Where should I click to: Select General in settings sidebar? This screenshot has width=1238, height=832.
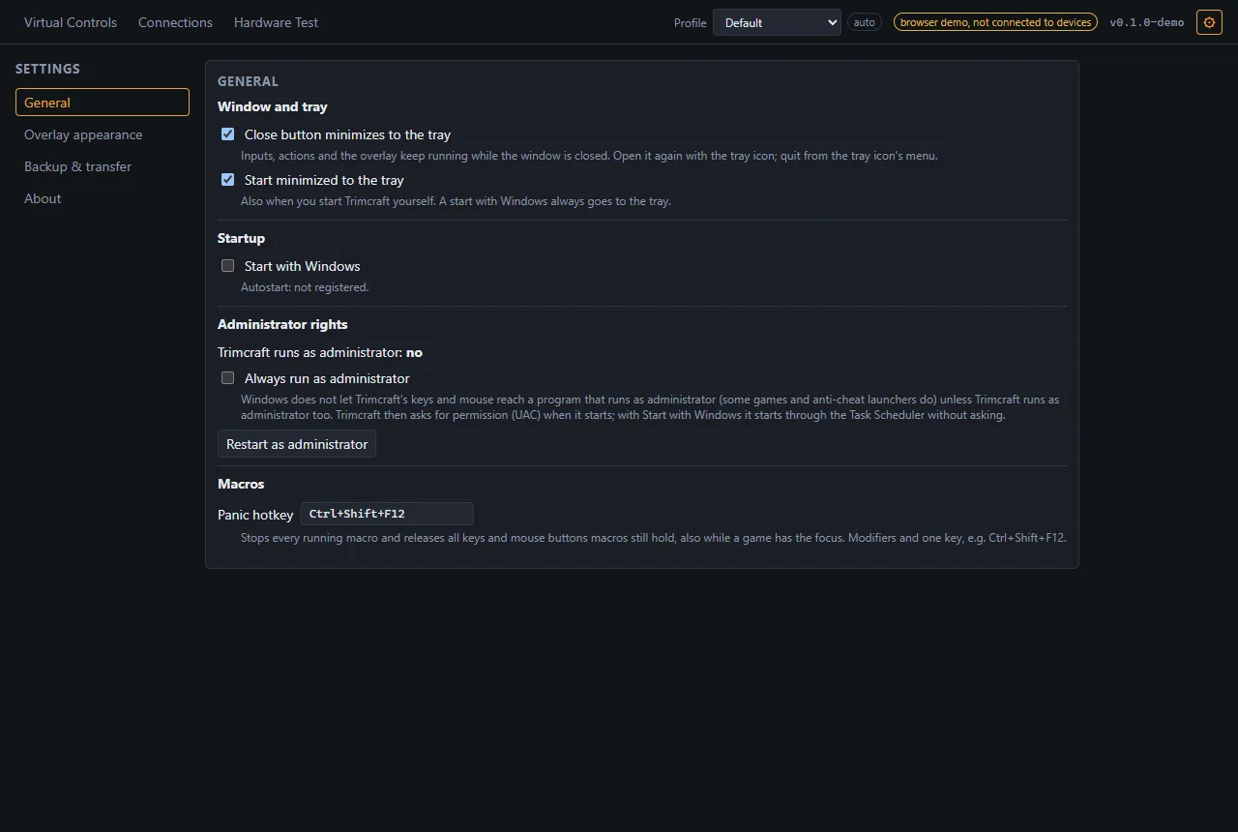103,103
